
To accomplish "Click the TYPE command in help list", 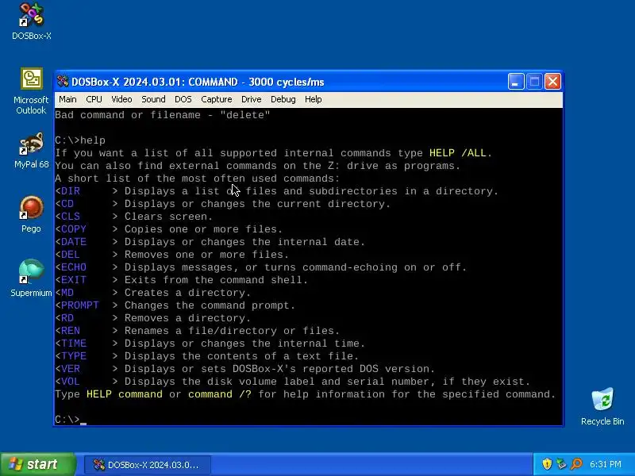I will tap(74, 355).
